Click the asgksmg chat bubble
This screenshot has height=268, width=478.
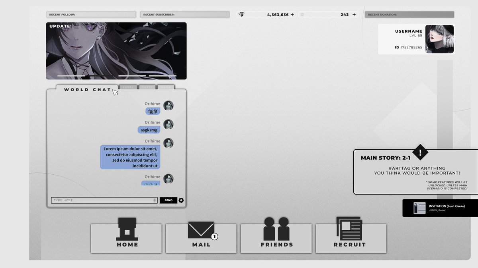[x=149, y=130]
